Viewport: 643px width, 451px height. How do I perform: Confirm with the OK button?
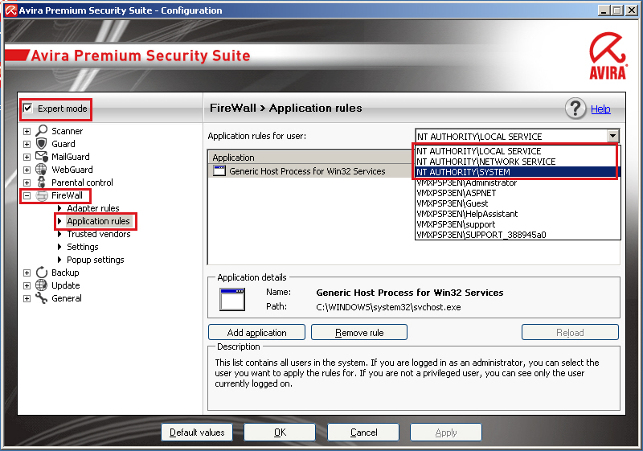(x=280, y=433)
